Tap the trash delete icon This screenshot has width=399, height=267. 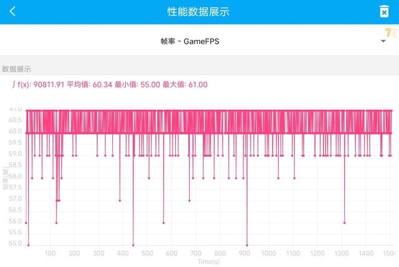pos(384,11)
